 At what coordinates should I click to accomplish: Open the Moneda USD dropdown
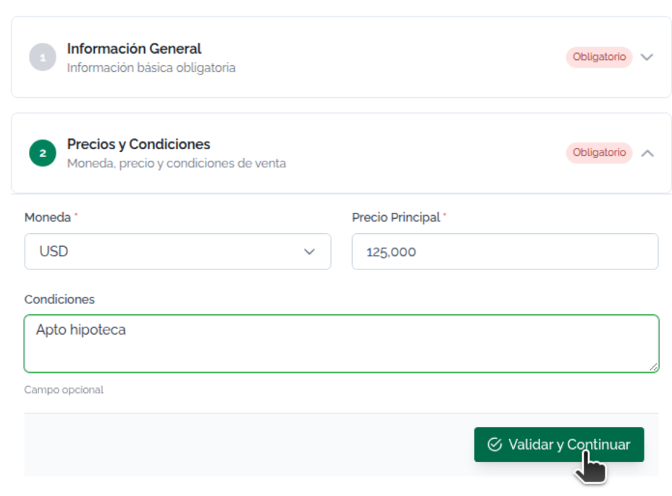[177, 252]
